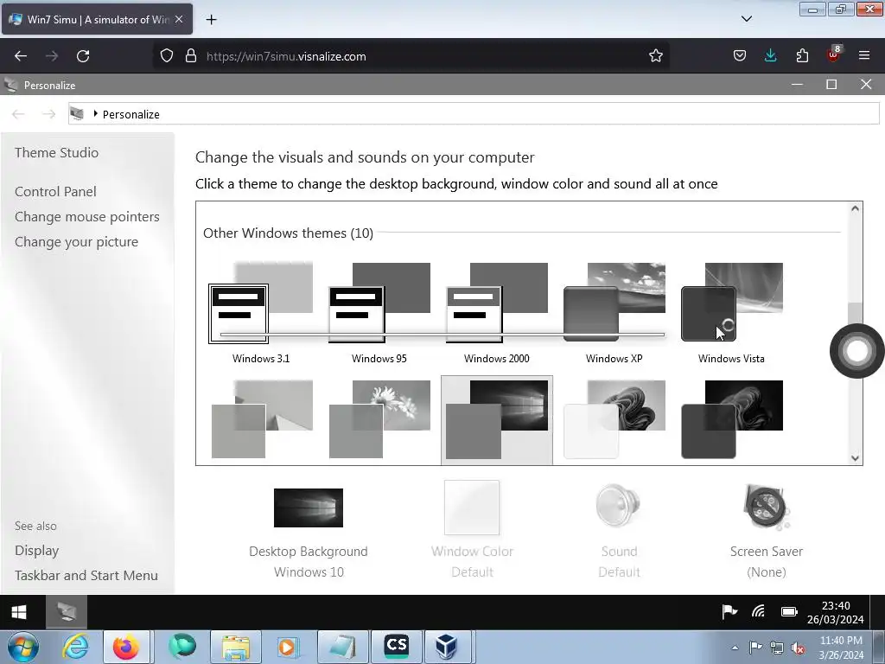This screenshot has width=885, height=664.
Task: Click the Personalize window forward arrow
Action: click(49, 114)
